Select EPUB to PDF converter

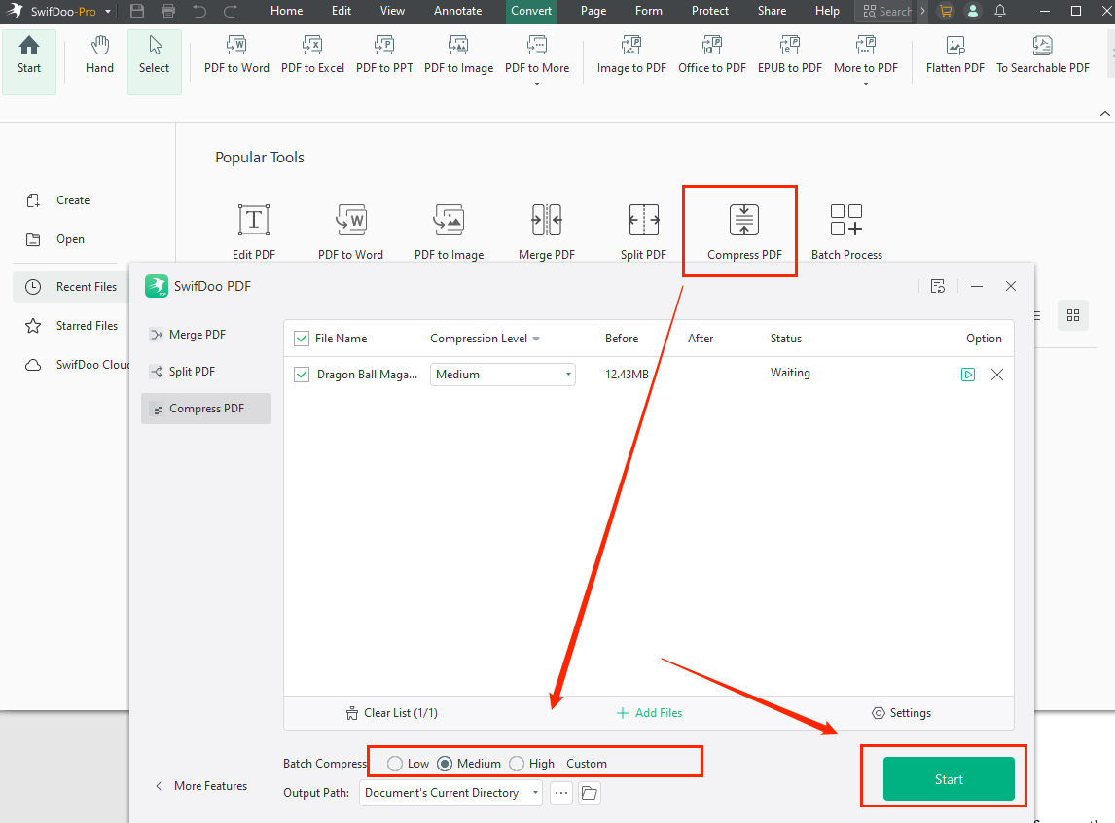pyautogui.click(x=789, y=55)
